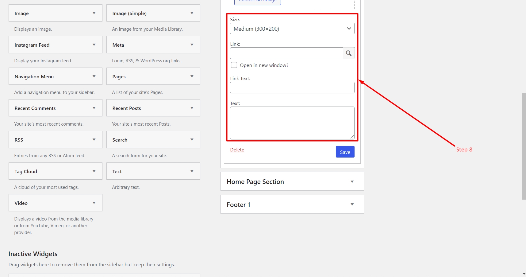The height and width of the screenshot is (277, 526).
Task: Open the Size dropdown Medium (300×200)
Action: (x=292, y=29)
